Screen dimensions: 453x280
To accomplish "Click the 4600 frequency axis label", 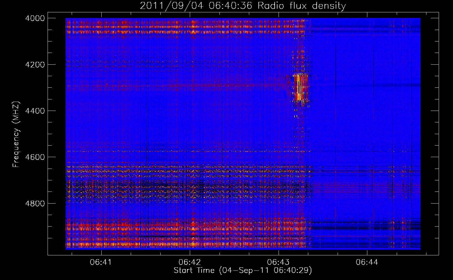I will [35, 157].
